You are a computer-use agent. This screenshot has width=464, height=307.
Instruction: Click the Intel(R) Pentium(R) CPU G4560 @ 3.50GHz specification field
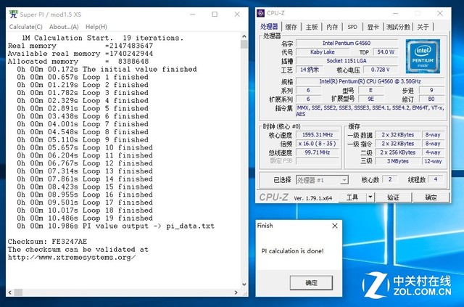coord(370,81)
